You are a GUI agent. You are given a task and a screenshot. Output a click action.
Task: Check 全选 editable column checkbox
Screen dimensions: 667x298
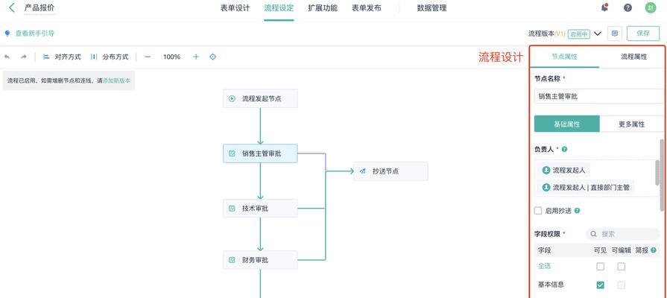point(622,267)
